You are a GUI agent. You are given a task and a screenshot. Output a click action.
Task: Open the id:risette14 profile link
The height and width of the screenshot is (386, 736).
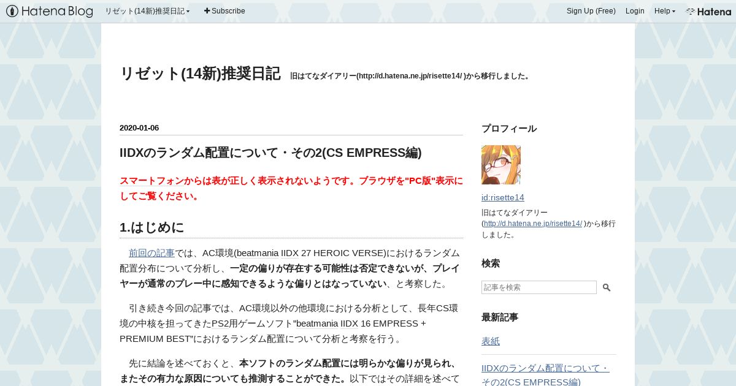point(503,197)
